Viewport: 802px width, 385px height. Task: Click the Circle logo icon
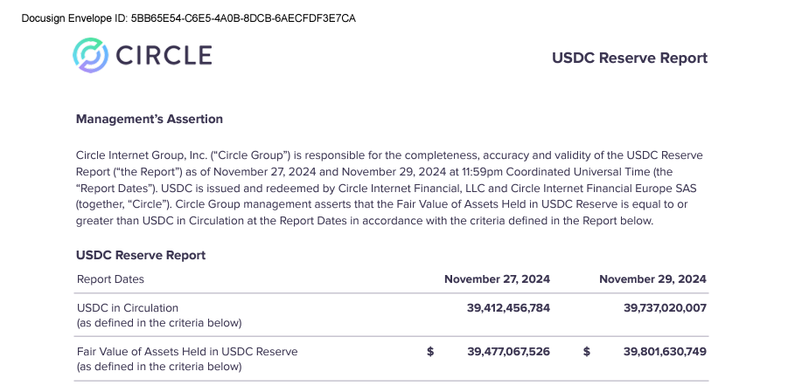point(91,55)
